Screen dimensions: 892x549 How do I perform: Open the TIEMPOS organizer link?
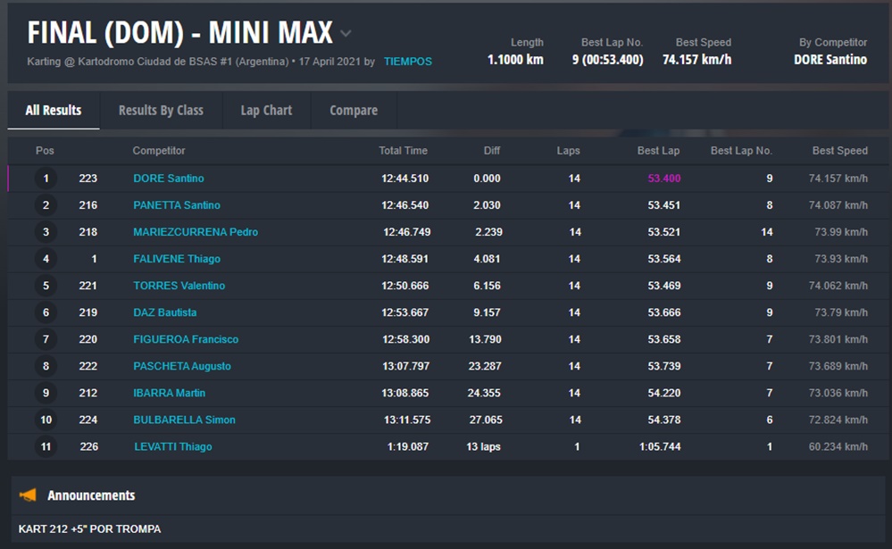click(x=407, y=62)
